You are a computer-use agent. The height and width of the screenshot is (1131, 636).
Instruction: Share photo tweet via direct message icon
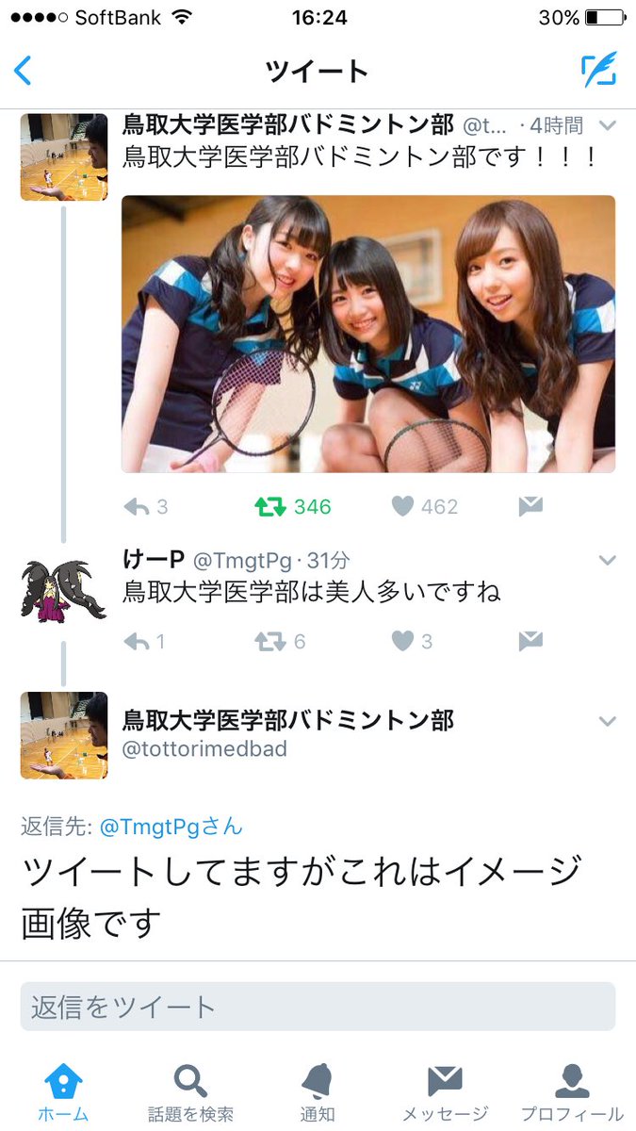click(530, 507)
